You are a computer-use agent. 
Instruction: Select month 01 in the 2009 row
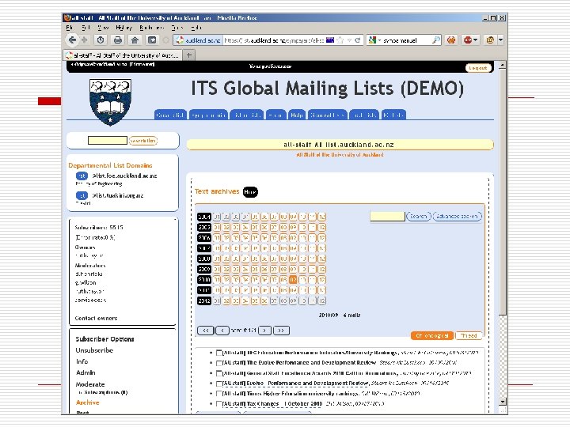click(217, 269)
